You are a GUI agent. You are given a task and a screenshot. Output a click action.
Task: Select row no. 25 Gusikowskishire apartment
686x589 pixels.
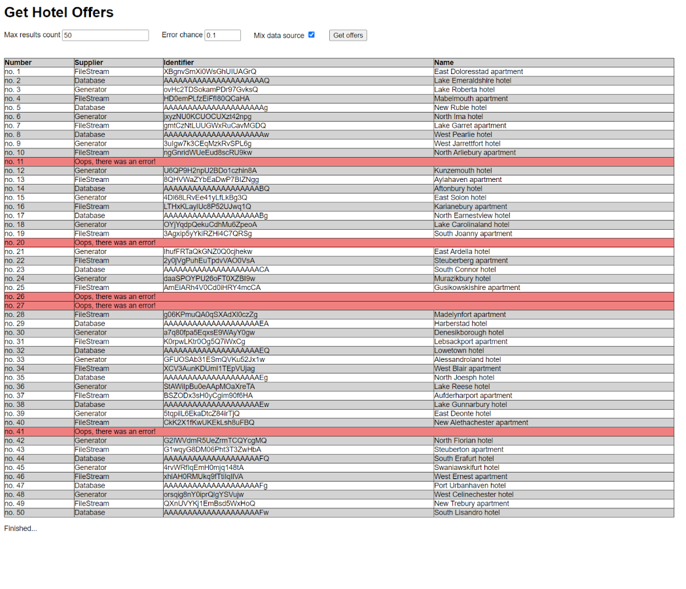coord(477,288)
